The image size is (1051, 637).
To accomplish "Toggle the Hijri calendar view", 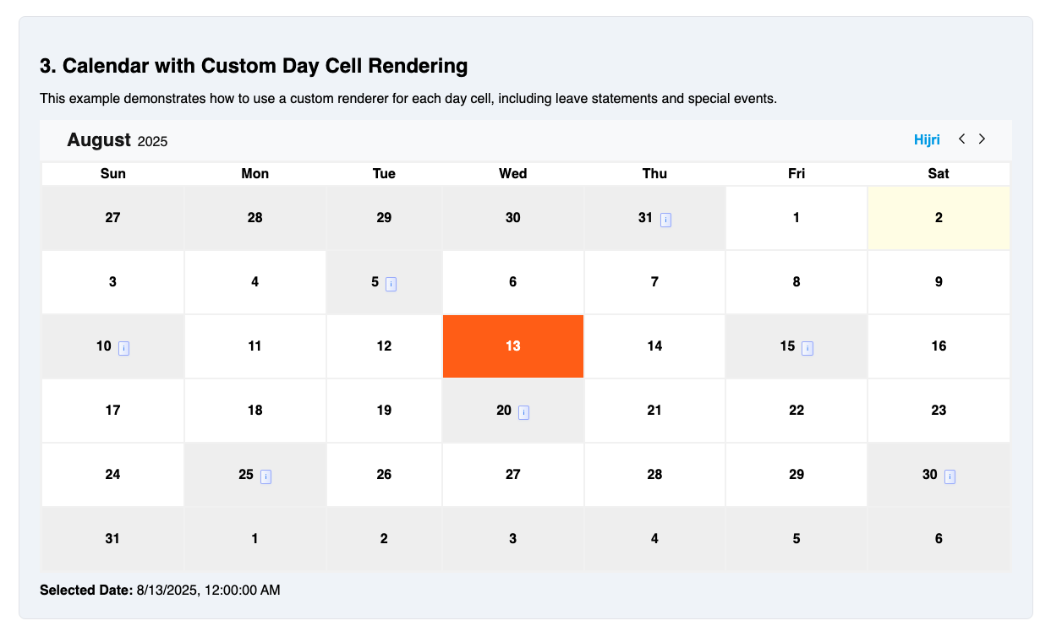I will (927, 139).
